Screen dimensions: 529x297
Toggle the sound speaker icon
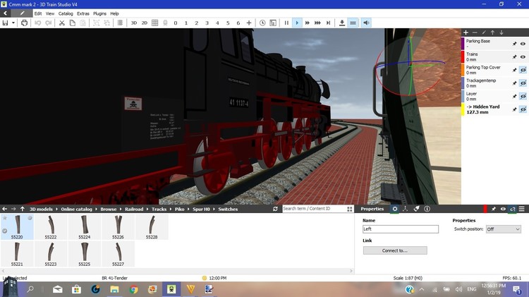[x=366, y=23]
